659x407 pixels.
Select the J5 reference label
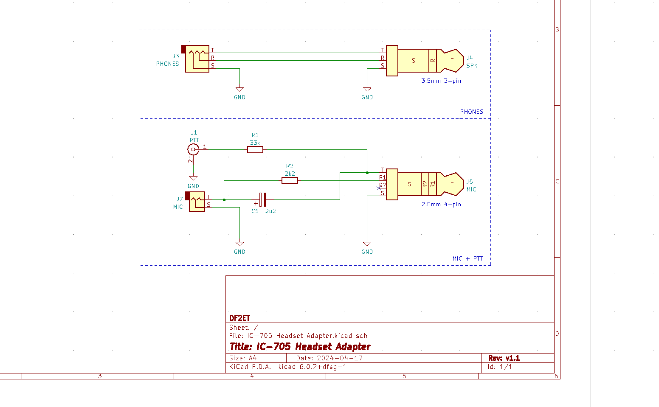[470, 182]
